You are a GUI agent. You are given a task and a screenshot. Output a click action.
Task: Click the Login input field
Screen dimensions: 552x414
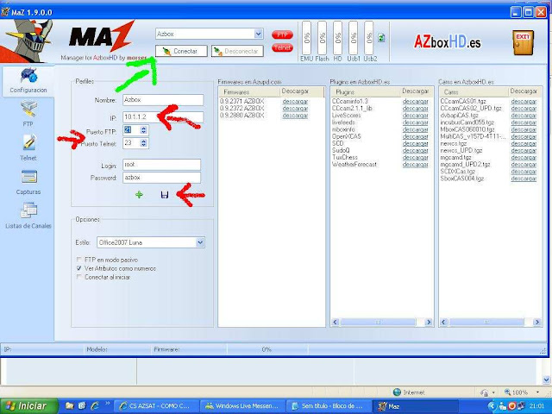point(161,165)
